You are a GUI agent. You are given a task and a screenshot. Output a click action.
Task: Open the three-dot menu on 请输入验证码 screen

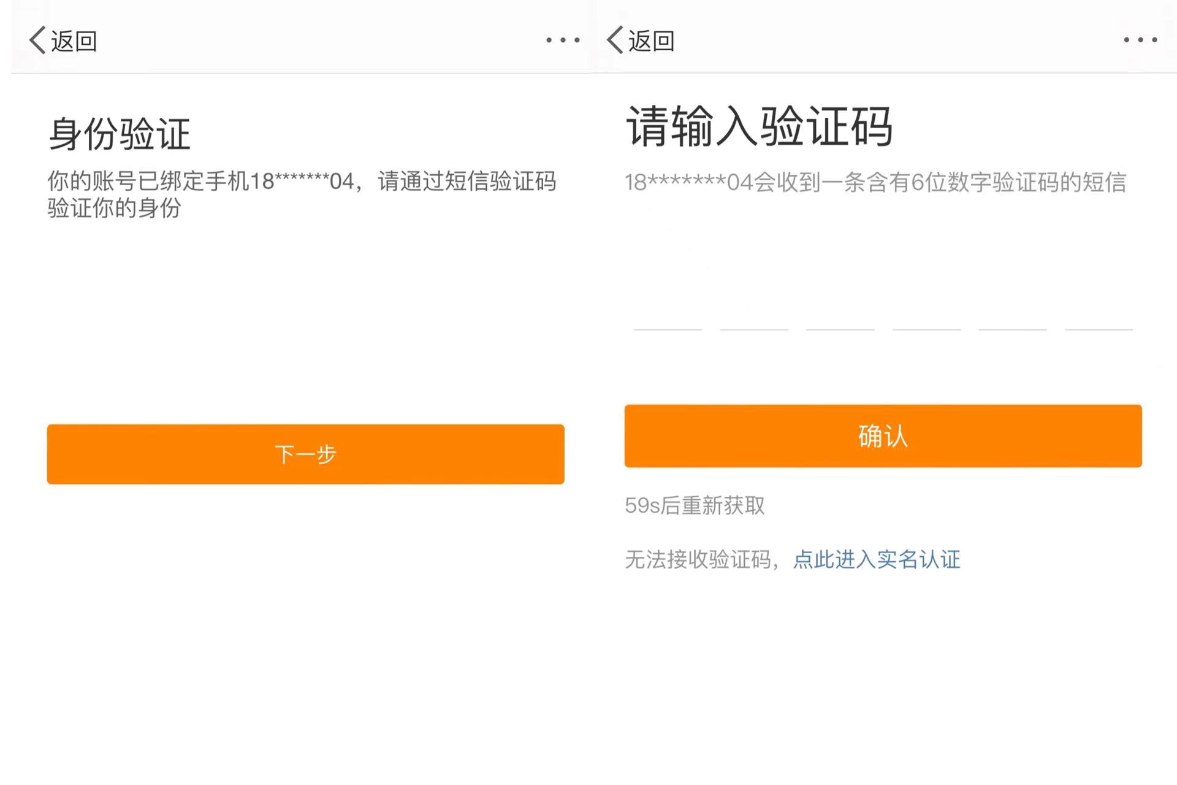(x=1140, y=40)
